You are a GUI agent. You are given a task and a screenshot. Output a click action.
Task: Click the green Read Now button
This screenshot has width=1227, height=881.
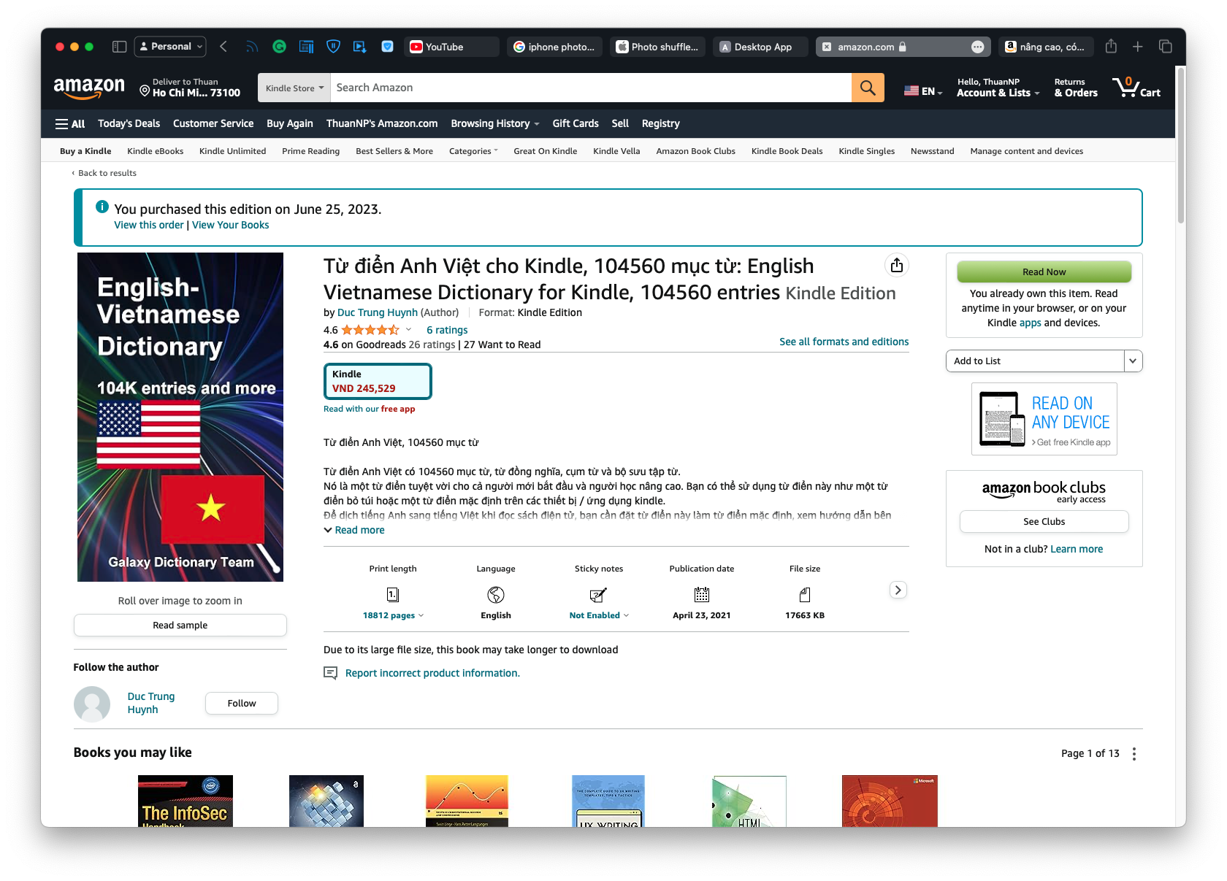tap(1044, 272)
